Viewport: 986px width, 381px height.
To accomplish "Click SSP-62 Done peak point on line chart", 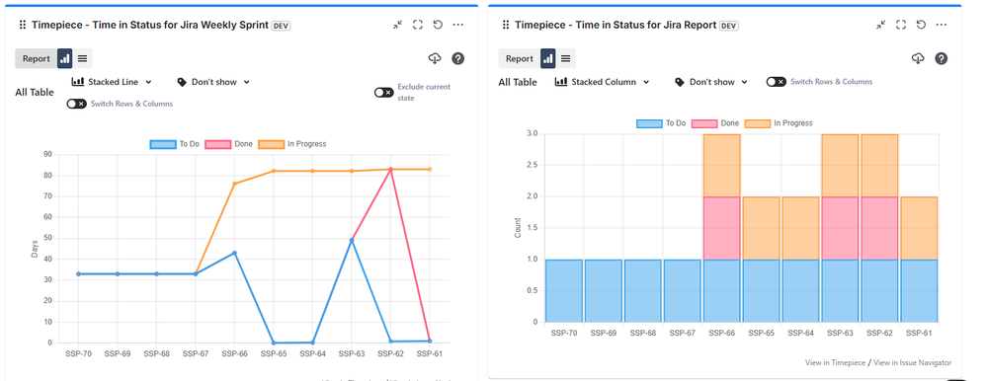I will tap(390, 169).
